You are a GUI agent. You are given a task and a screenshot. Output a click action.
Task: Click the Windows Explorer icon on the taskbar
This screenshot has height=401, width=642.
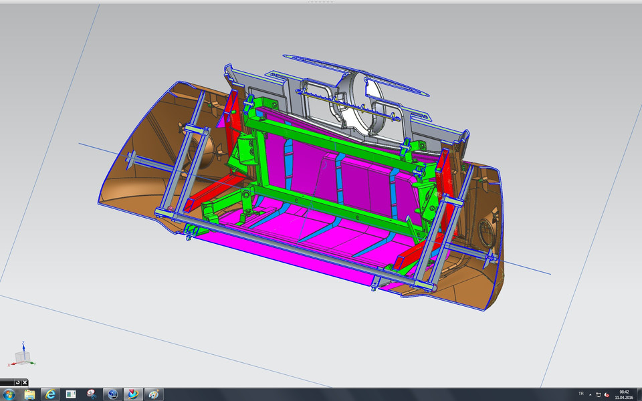29,394
